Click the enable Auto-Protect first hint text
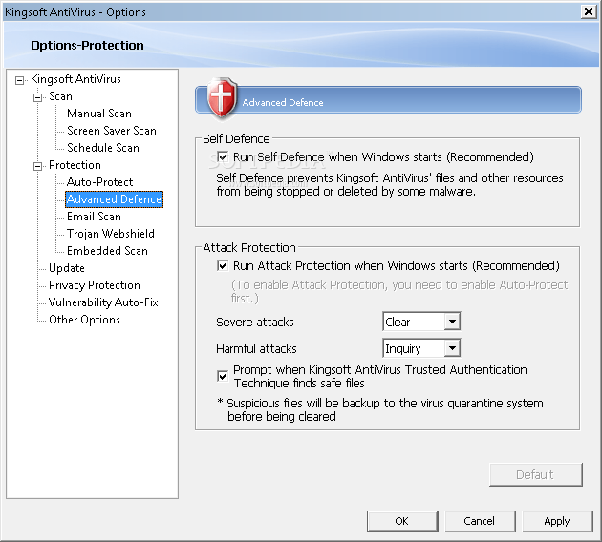Screen dimensions: 602x542 click(399, 291)
